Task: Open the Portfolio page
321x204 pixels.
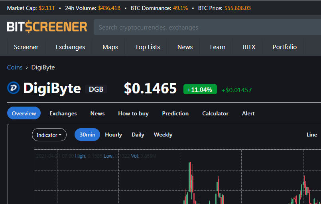Action: 285,47
